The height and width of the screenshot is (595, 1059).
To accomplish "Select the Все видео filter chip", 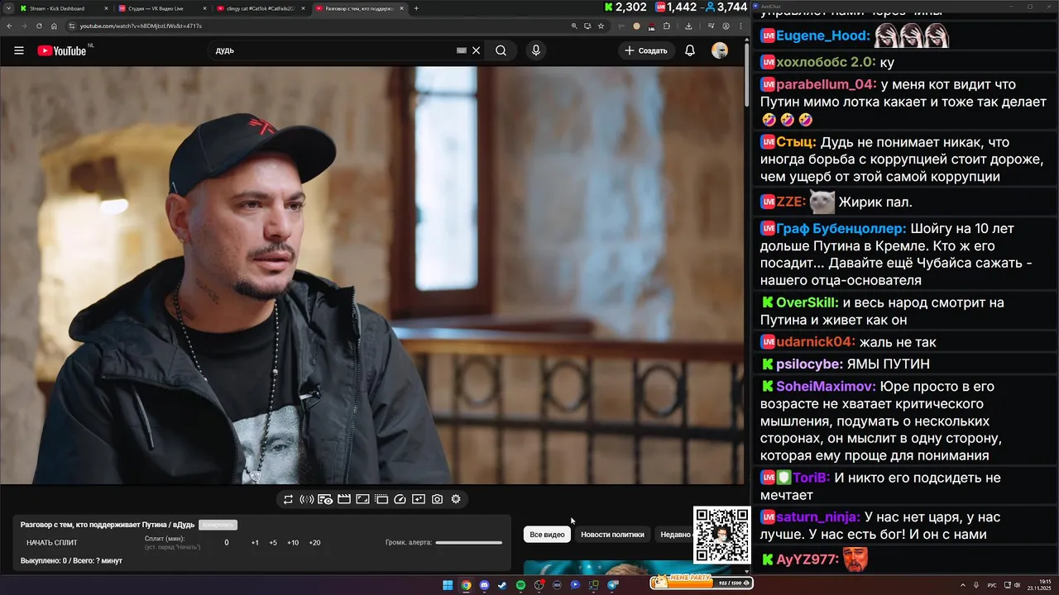I will pyautogui.click(x=547, y=535).
